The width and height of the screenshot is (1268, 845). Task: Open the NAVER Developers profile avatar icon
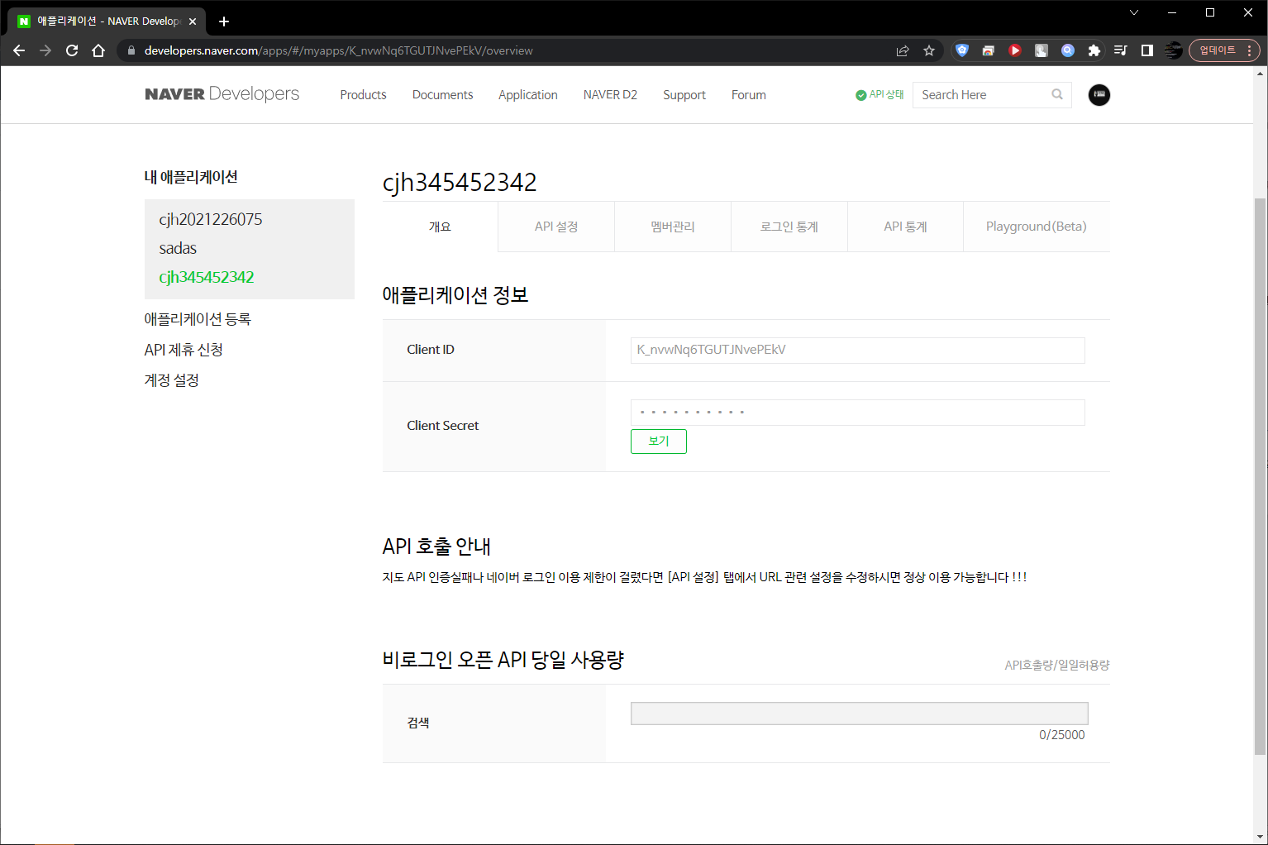click(x=1099, y=95)
